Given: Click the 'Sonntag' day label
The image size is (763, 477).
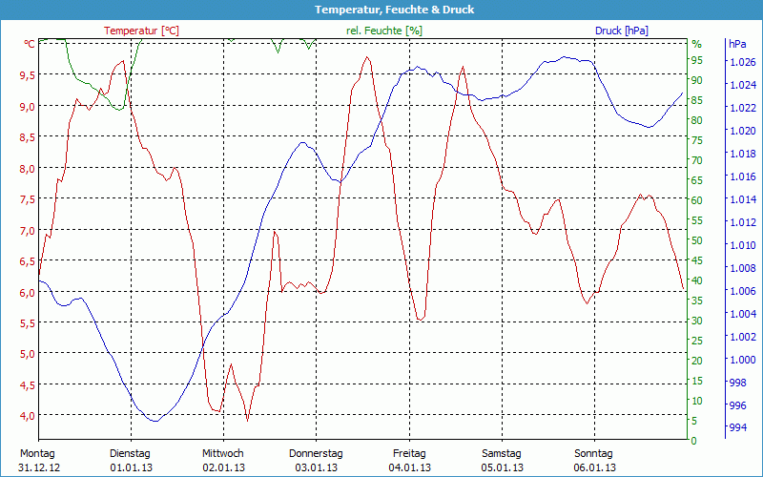Looking at the screenshot, I should pos(593,453).
